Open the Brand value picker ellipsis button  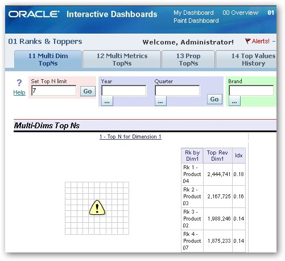click(234, 101)
